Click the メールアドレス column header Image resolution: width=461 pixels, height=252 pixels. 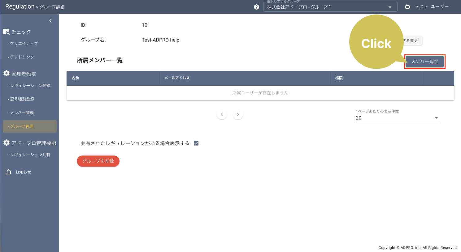177,78
